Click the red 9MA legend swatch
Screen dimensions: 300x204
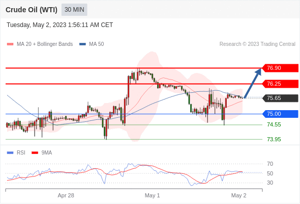35,153
